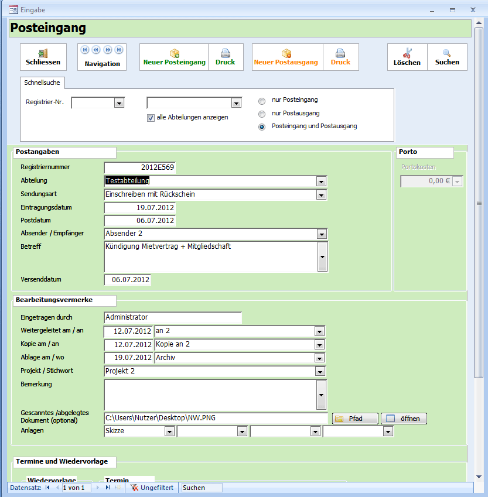Click the Pfad folder button
This screenshot has height=497, width=488.
(x=356, y=419)
